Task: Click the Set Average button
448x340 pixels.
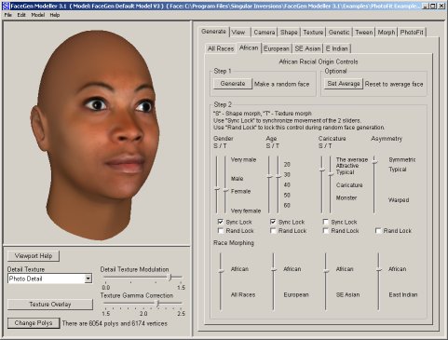Action: point(344,84)
